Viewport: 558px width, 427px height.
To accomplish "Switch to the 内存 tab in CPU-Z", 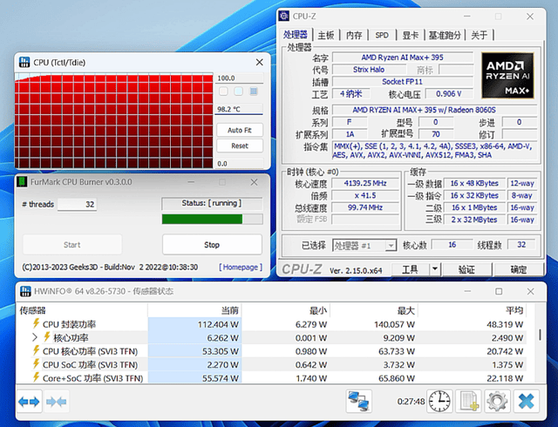I will pos(353,36).
